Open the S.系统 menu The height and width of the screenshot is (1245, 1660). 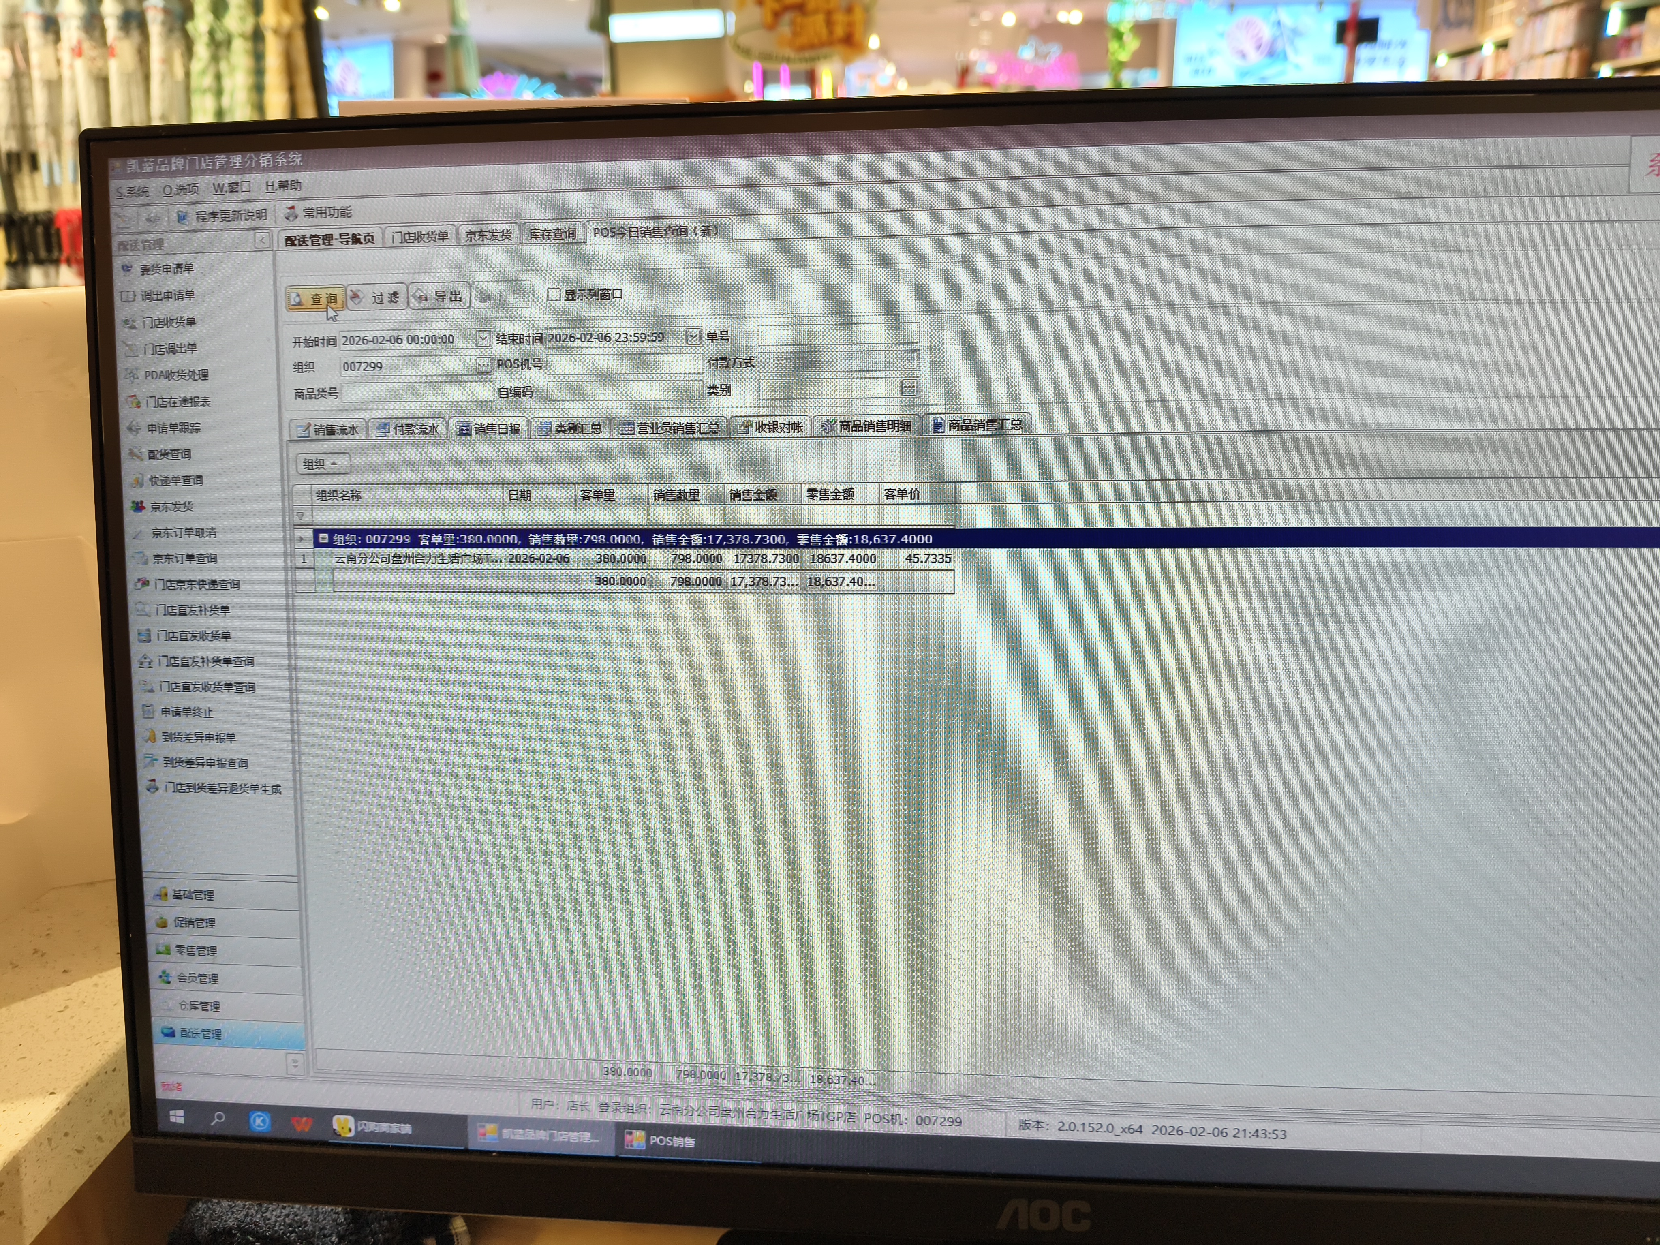coord(132,191)
